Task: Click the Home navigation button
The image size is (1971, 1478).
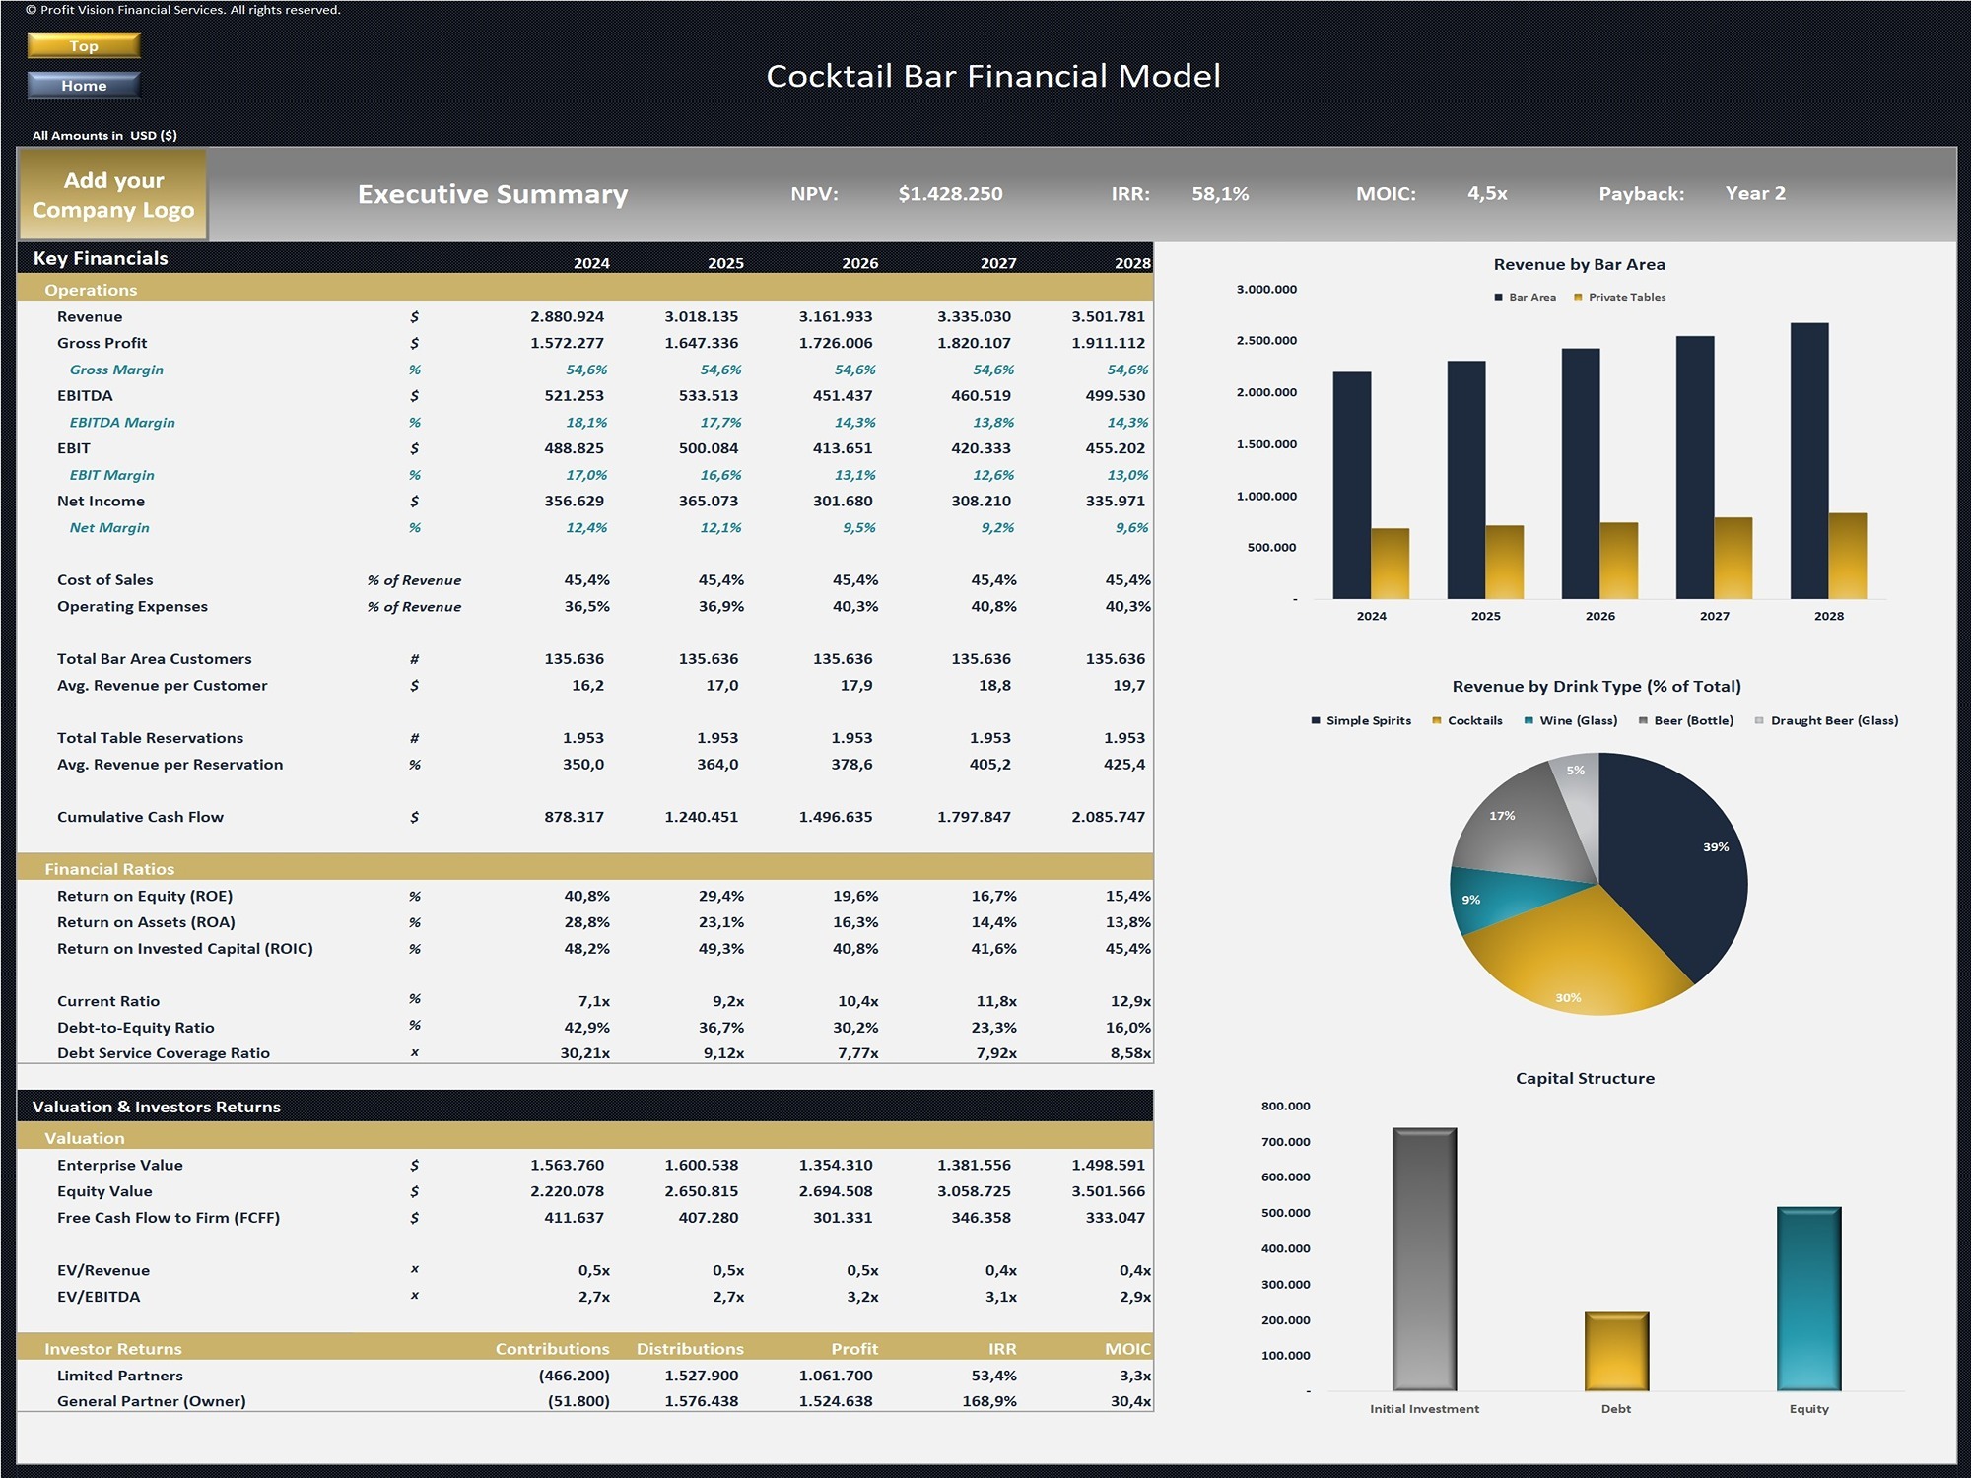Action: pos(84,85)
